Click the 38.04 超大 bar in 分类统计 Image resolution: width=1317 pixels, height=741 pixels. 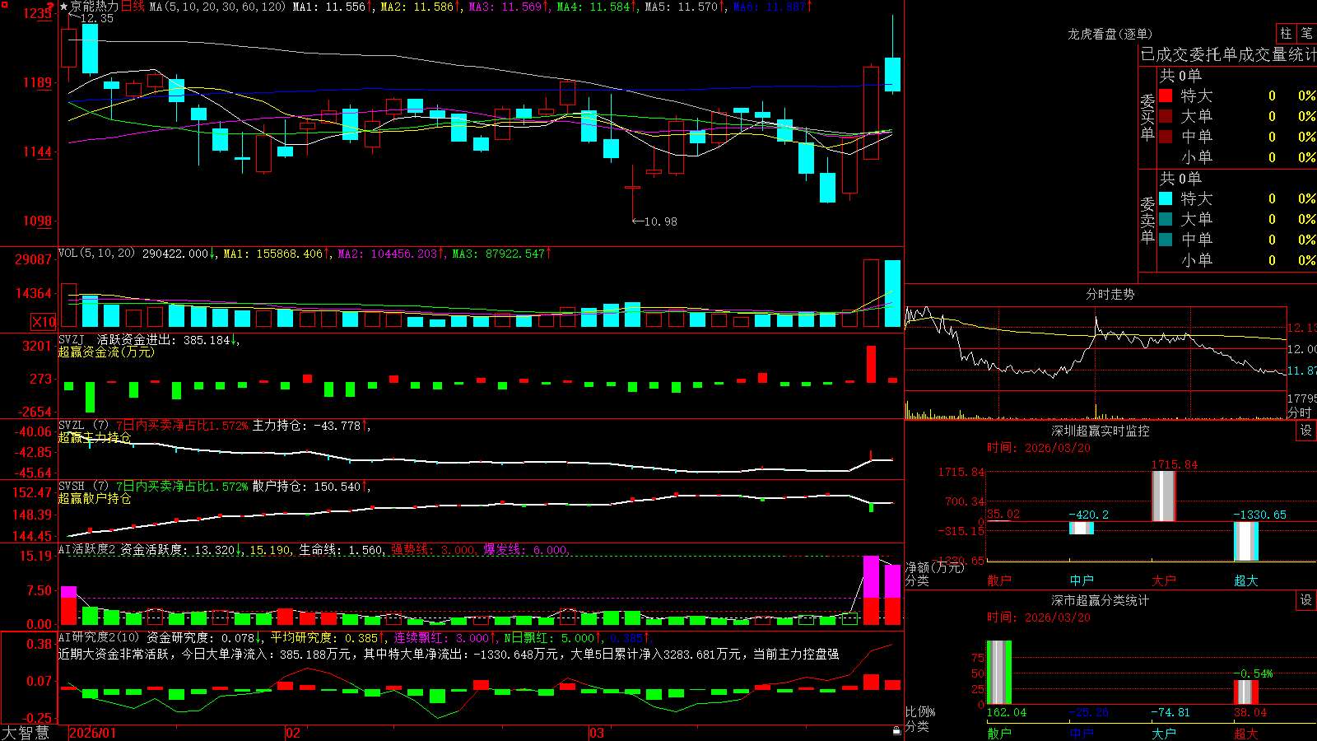[1245, 692]
